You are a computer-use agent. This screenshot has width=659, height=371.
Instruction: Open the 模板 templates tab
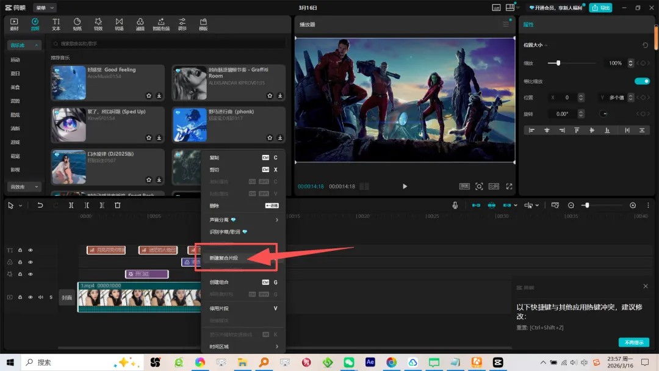[203, 24]
